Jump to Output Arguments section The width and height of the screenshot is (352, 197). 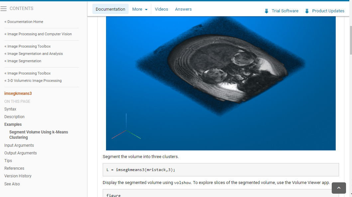(20, 153)
